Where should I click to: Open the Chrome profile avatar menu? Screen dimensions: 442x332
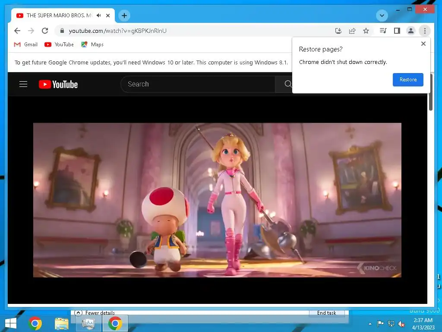pos(411,31)
